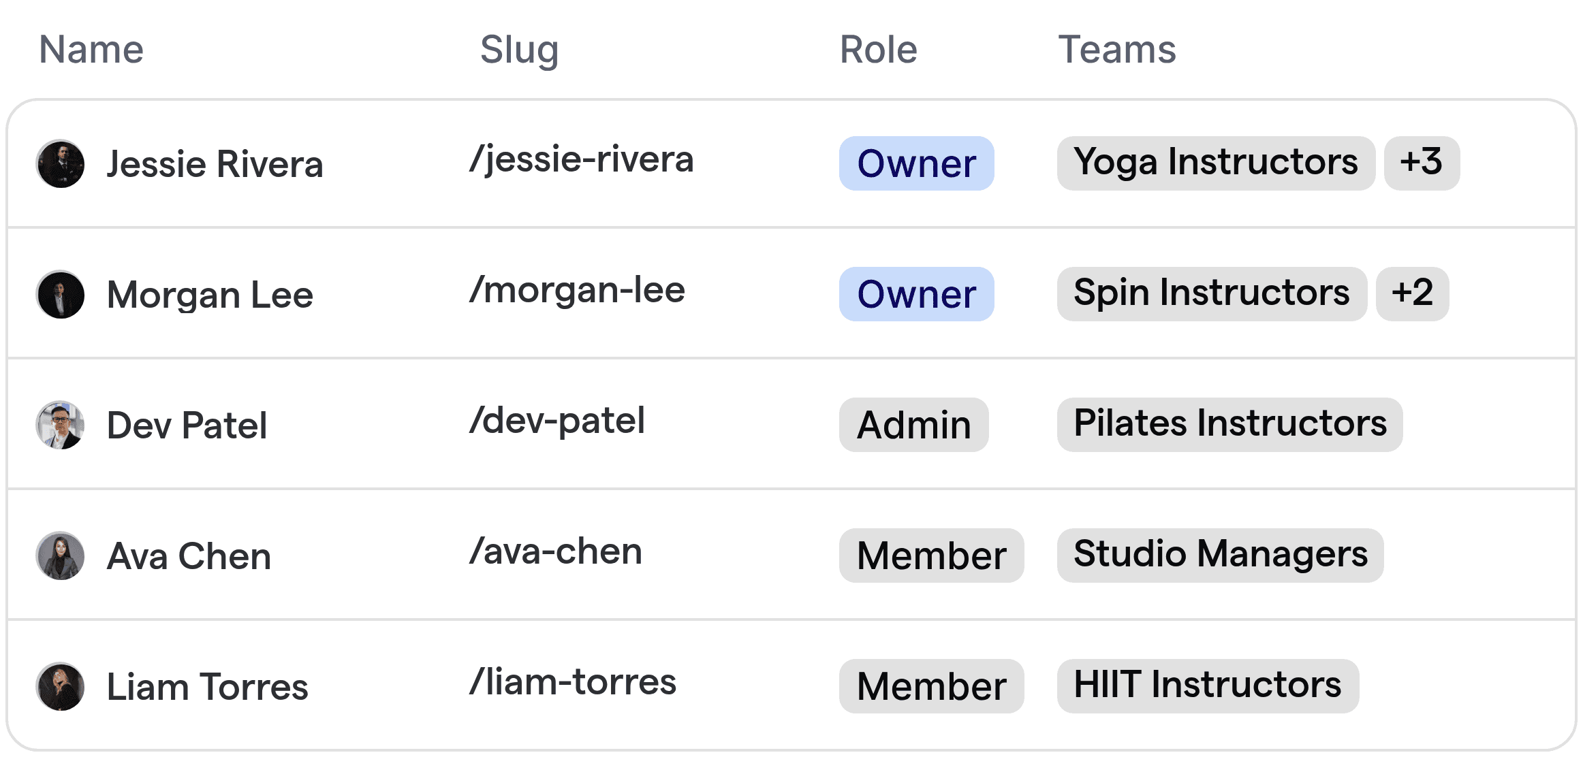The image size is (1583, 757).
Task: Select Jessie Rivera's Owner role badge
Action: 916,163
